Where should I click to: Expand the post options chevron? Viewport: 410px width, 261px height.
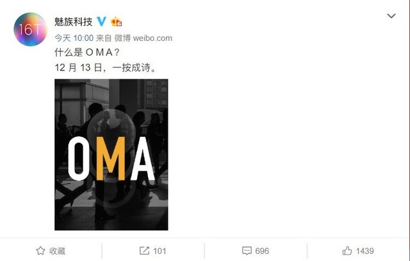391,16
